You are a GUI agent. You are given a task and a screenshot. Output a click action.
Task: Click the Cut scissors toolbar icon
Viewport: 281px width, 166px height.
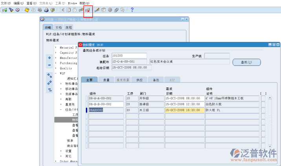62,10
